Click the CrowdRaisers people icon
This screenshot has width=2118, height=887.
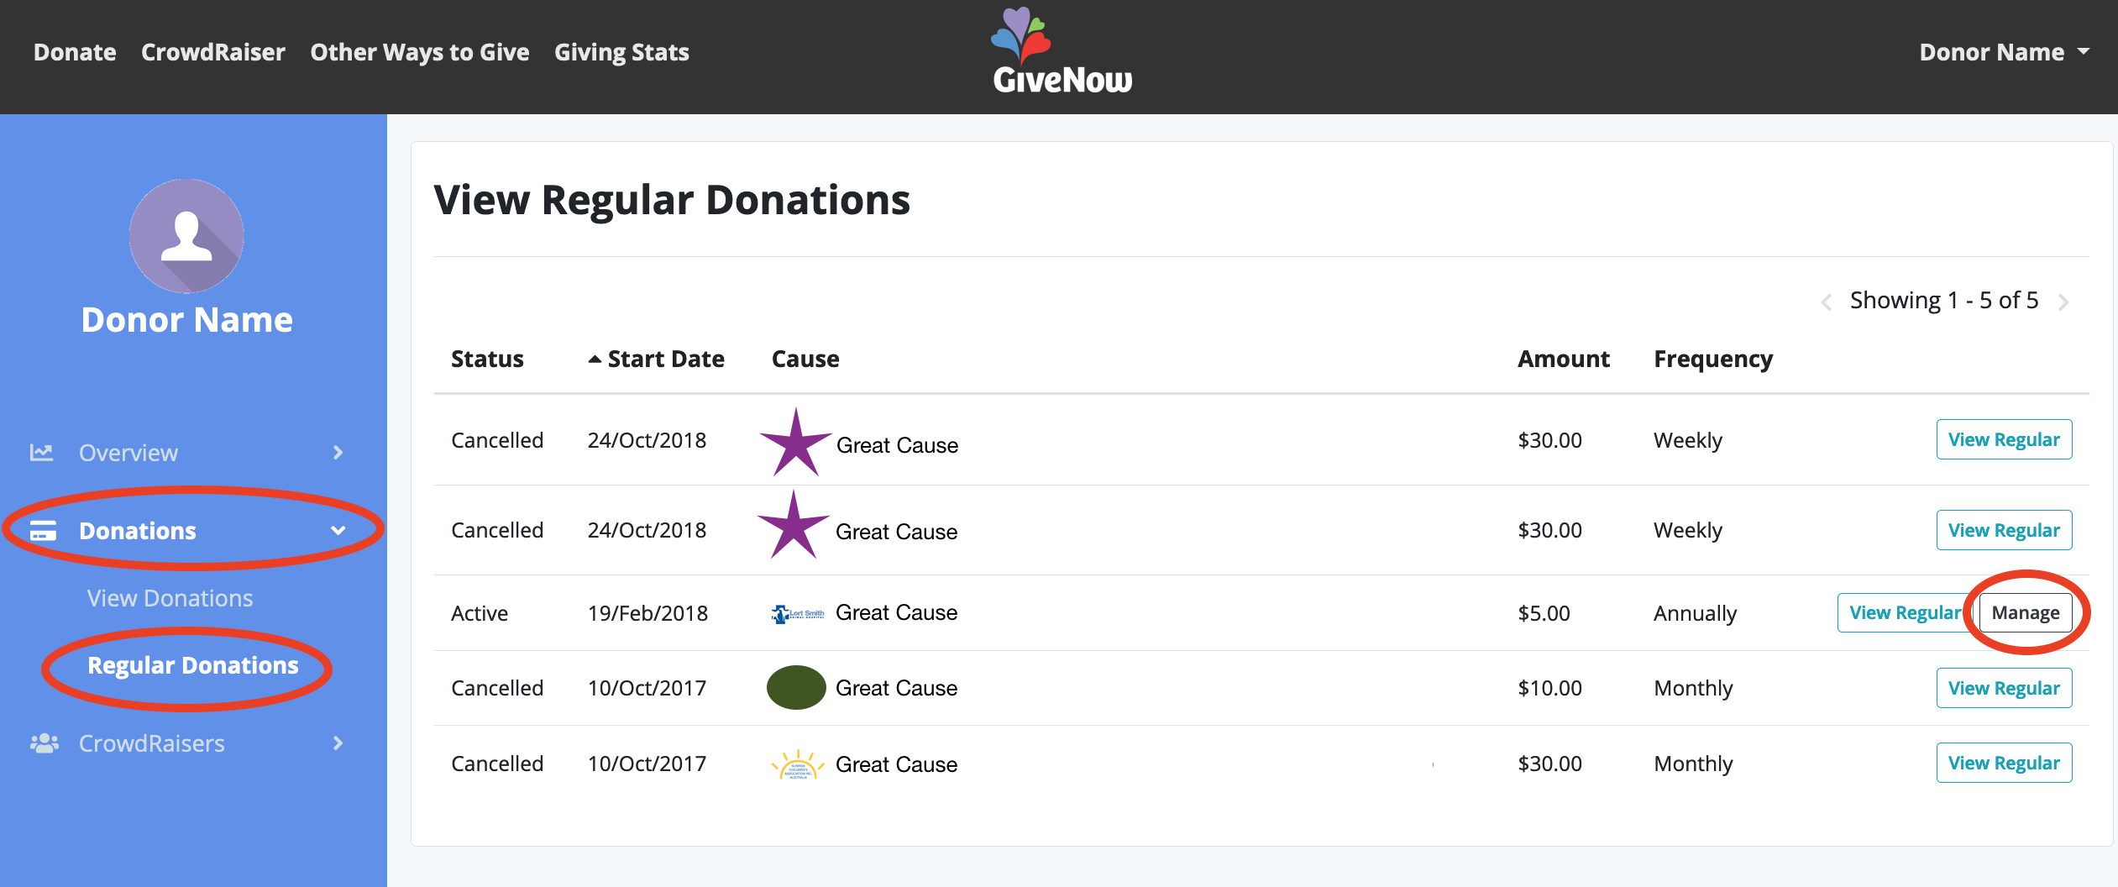pyautogui.click(x=45, y=743)
